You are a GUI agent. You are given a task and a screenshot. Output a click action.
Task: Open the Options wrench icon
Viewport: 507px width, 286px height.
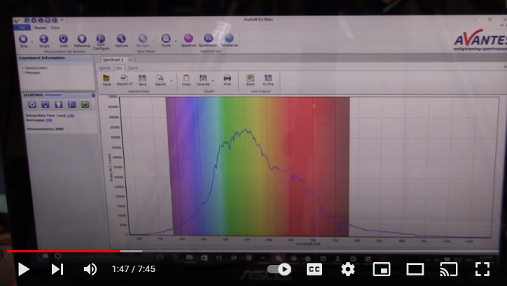121,39
